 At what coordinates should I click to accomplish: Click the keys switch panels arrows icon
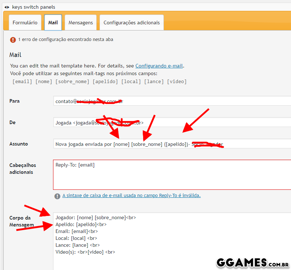point(7,7)
